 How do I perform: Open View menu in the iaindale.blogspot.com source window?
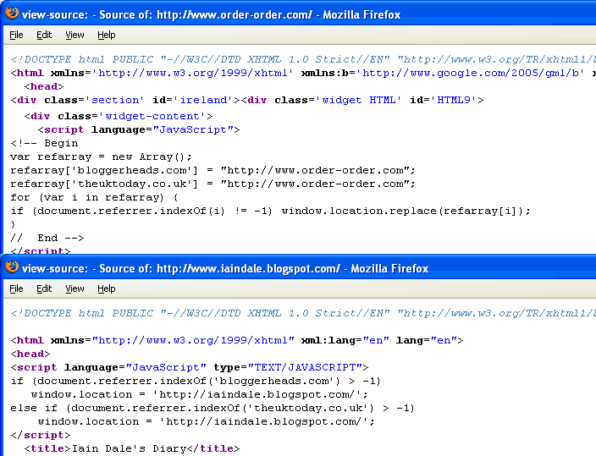click(74, 288)
